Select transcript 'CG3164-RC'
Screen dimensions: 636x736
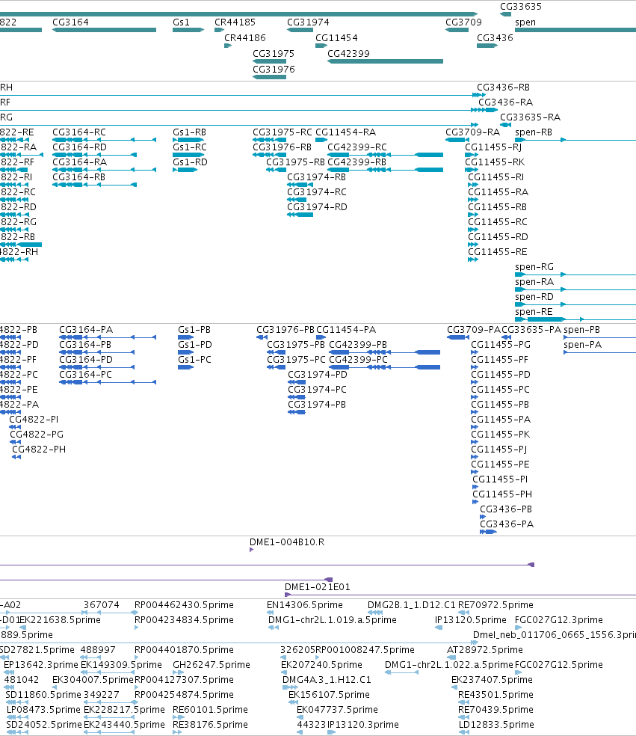point(79,132)
